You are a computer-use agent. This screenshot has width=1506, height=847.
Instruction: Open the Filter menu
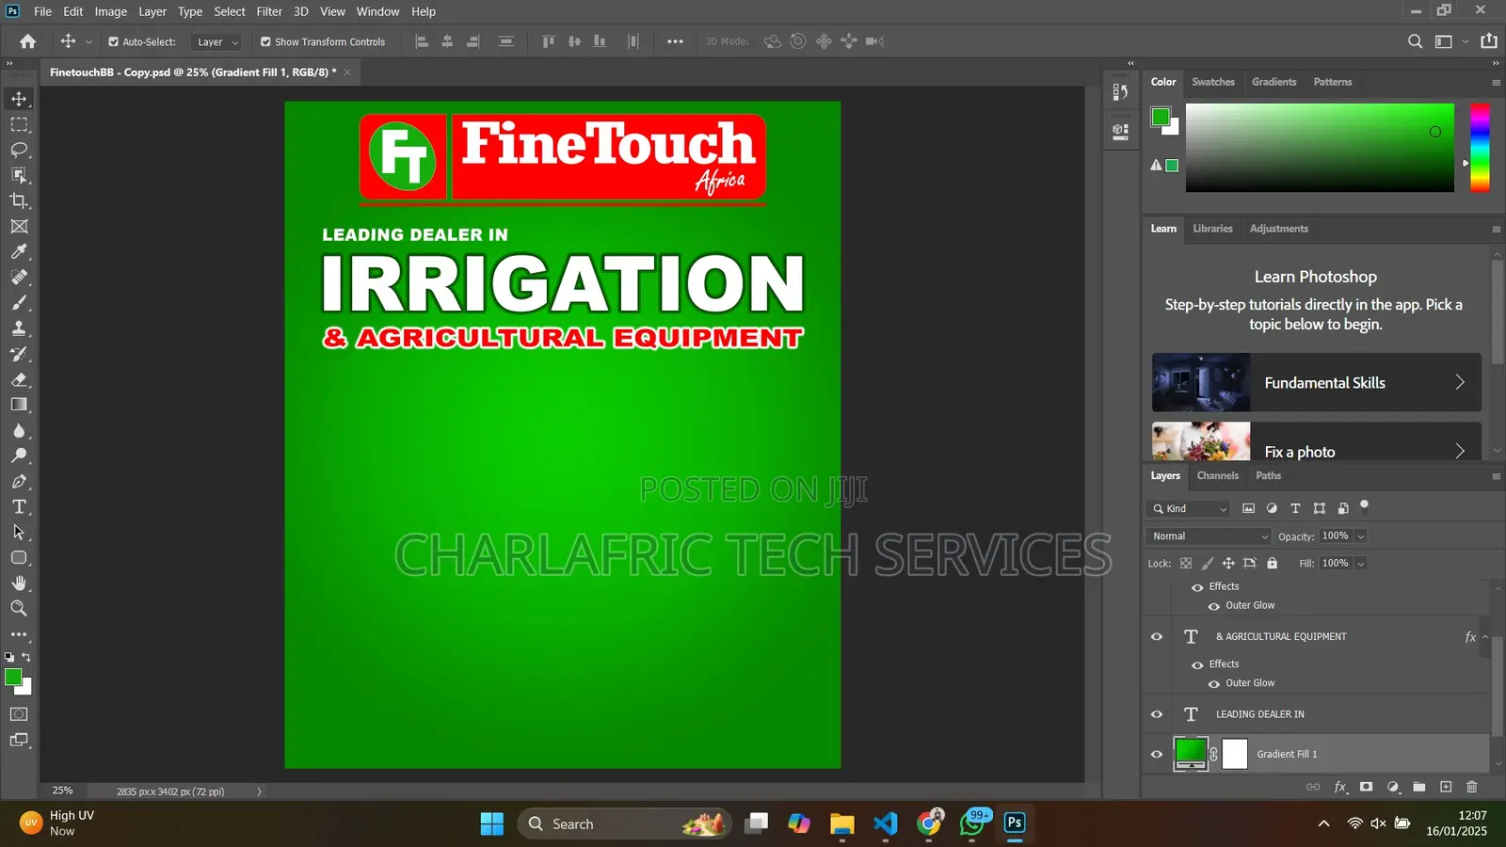click(269, 11)
